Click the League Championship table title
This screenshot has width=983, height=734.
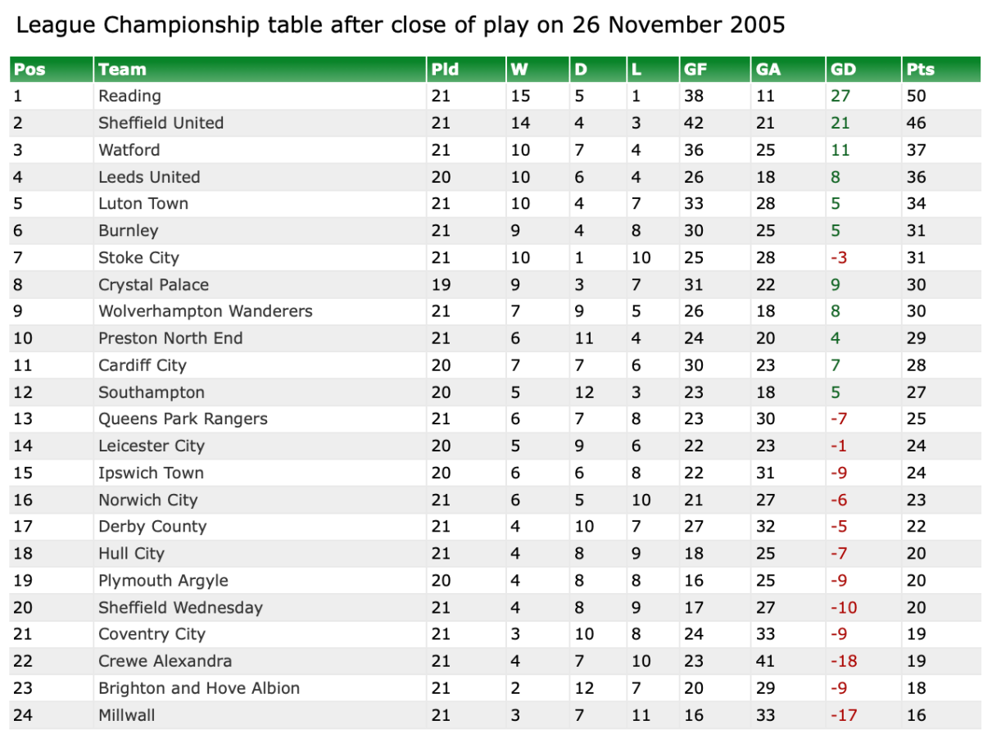point(401,25)
